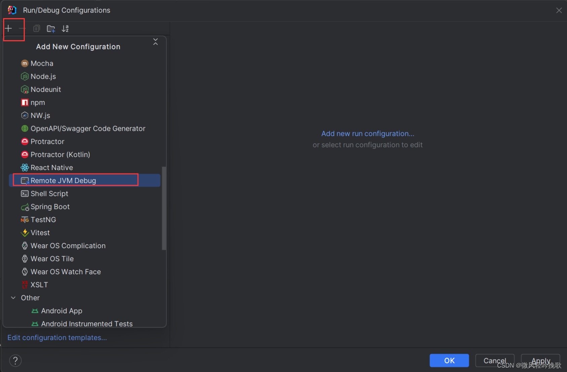Choose the Wear OS Tile entry
The image size is (567, 372).
(85, 259)
